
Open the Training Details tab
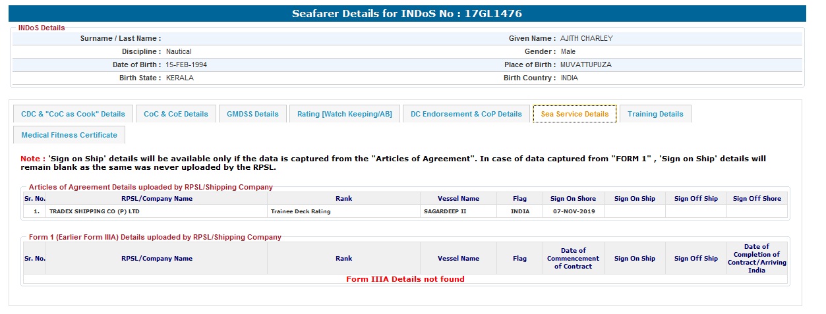pyautogui.click(x=655, y=114)
